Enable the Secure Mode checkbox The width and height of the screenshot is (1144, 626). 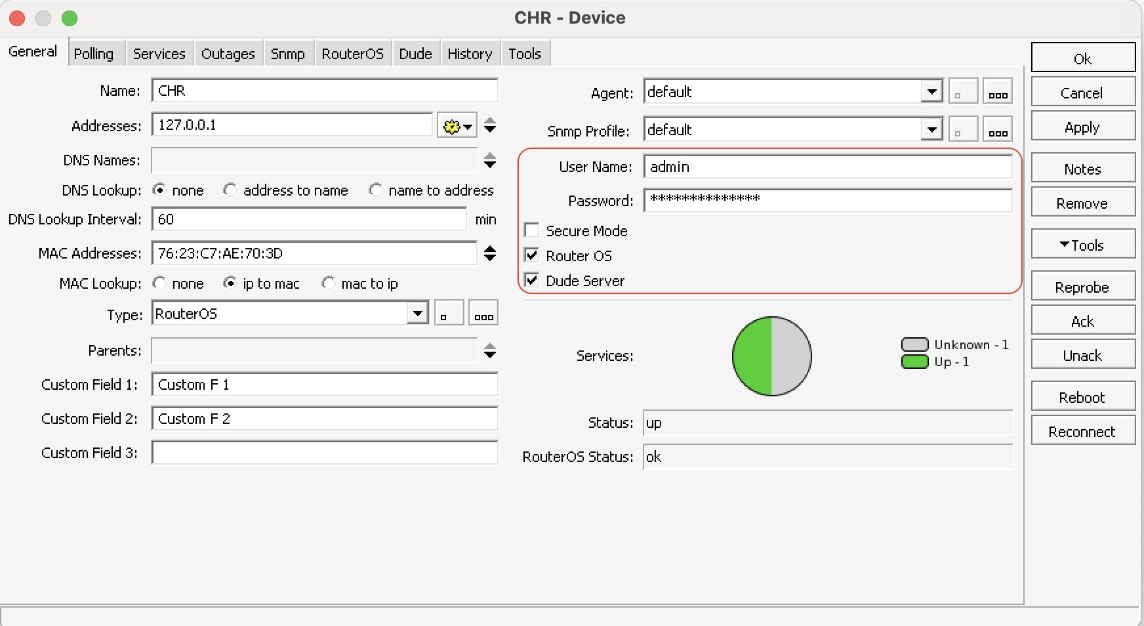(531, 230)
